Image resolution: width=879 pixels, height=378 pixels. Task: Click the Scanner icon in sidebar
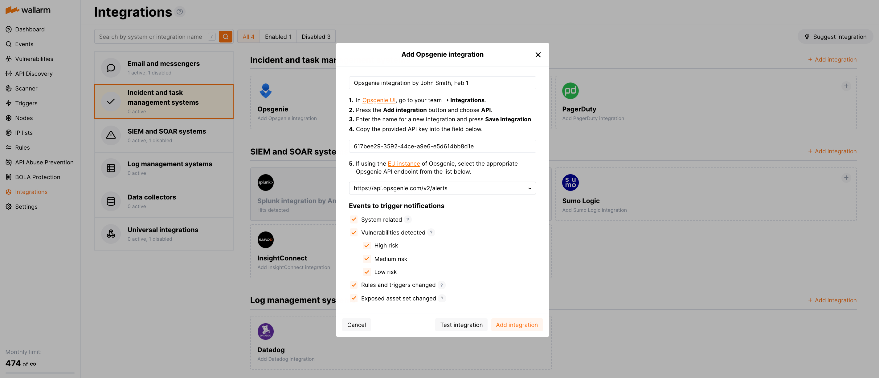9,88
